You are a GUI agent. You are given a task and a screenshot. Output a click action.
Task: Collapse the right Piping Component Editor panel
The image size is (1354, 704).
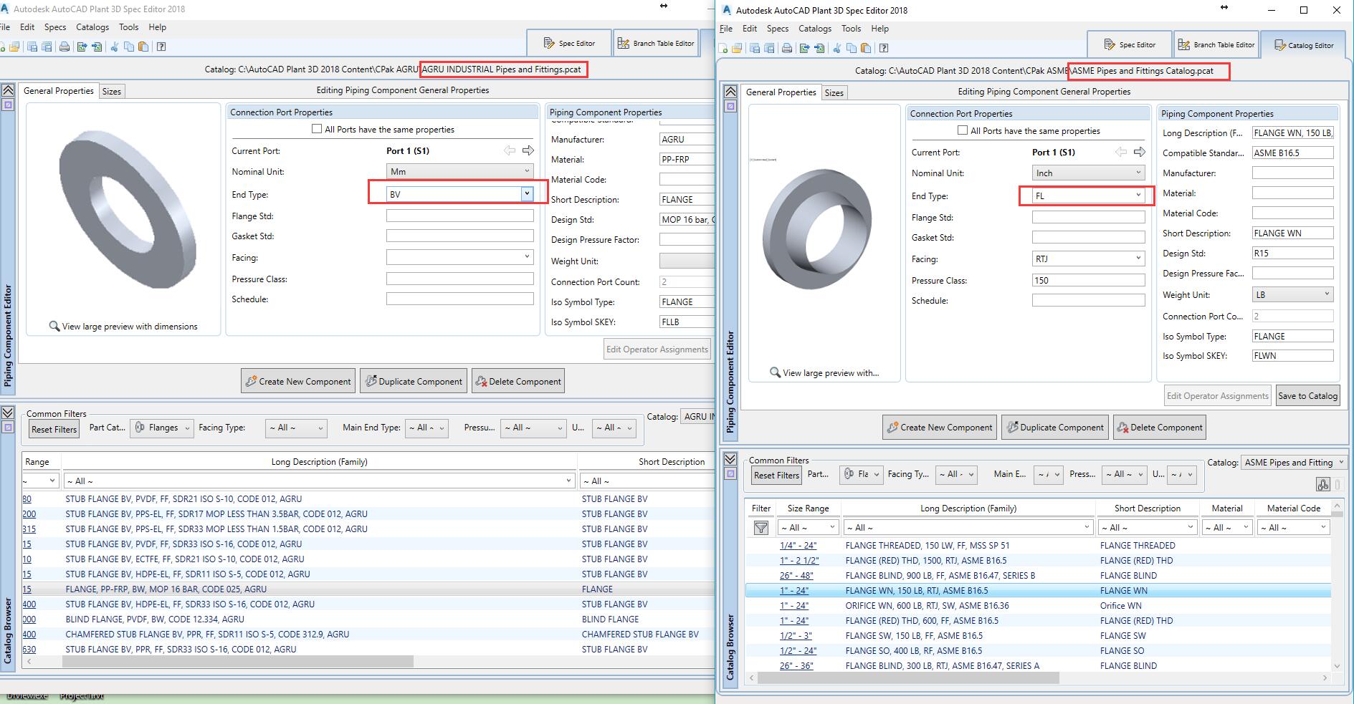(x=730, y=92)
